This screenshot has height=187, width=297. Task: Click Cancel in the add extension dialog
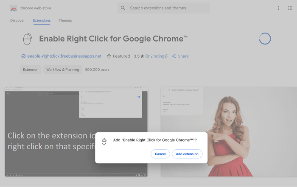(x=160, y=154)
